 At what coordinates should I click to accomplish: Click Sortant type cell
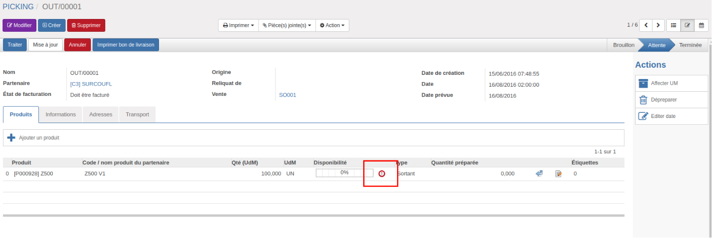(406, 174)
